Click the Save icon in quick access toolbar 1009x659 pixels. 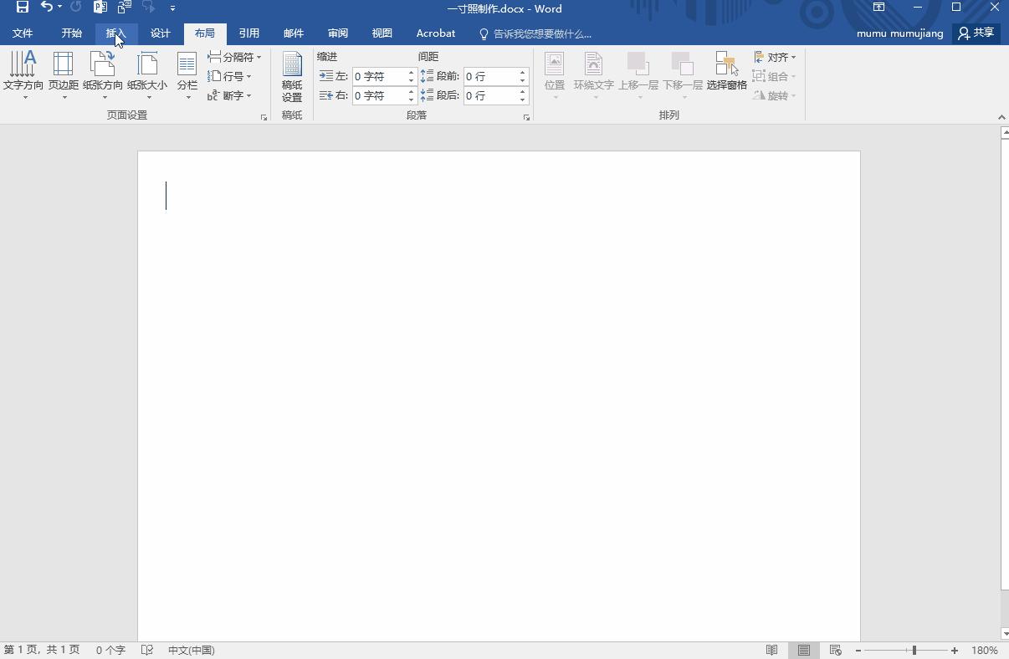point(23,8)
